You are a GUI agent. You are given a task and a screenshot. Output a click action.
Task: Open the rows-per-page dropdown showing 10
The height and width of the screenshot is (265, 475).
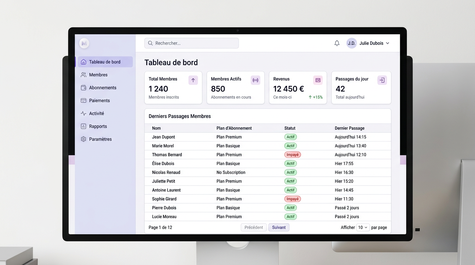[363, 227]
